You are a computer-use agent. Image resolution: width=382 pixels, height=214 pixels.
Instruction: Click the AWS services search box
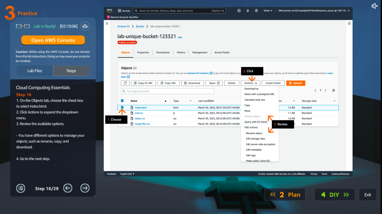click(180, 11)
